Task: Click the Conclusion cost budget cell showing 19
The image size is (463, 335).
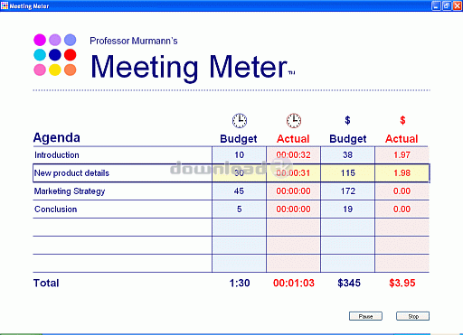Action: click(347, 209)
